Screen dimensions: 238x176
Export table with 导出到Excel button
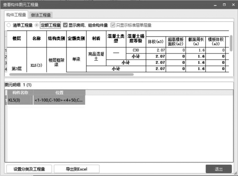77,169
